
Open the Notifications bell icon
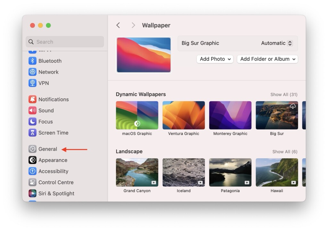point(32,99)
